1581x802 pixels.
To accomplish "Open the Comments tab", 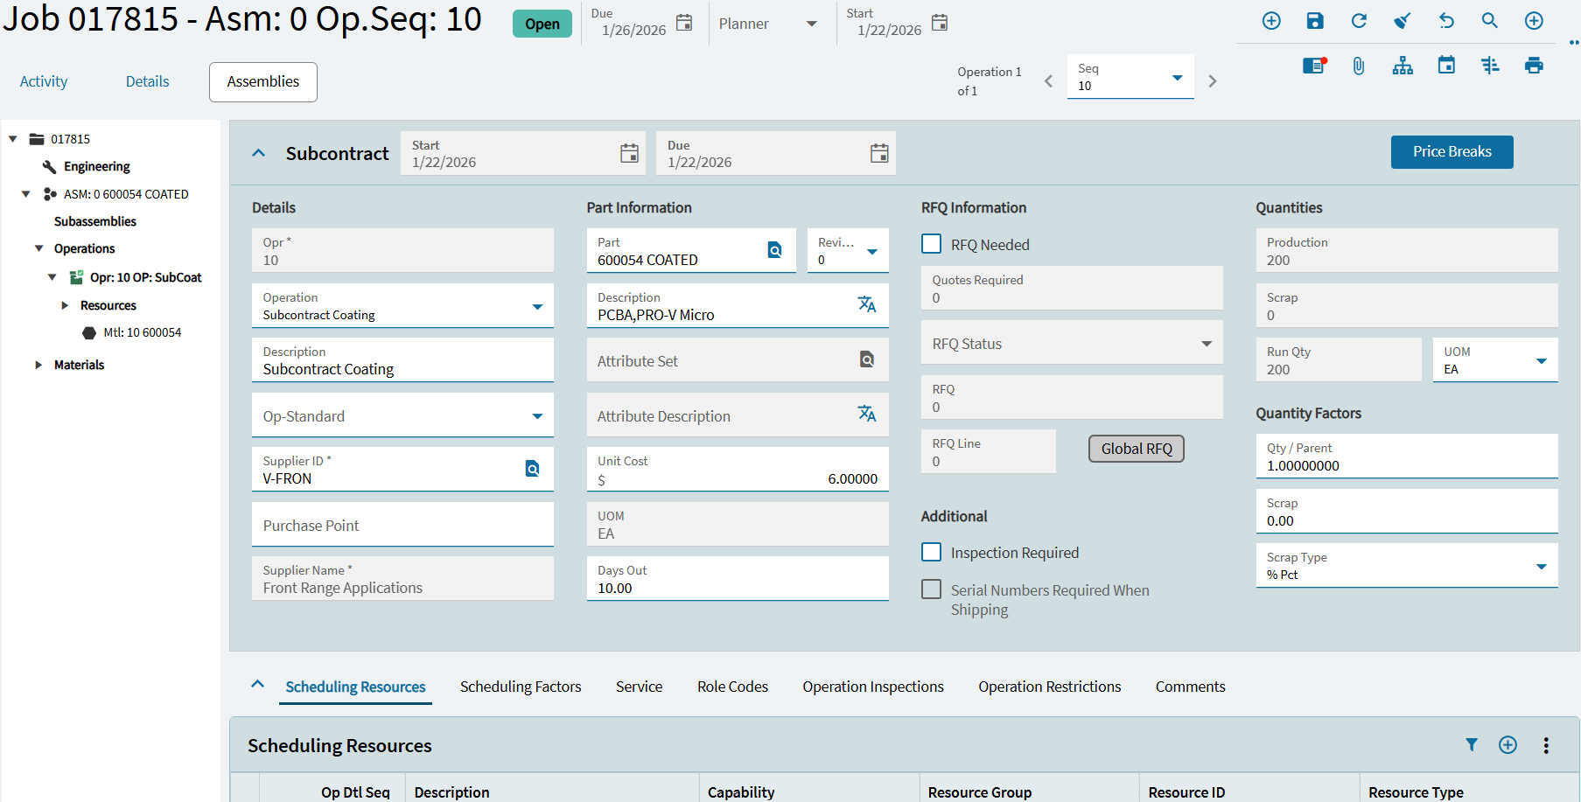I will [x=1191, y=687].
